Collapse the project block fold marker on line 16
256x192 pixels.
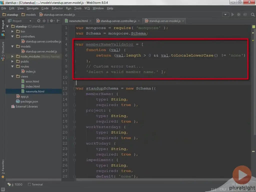74,110
